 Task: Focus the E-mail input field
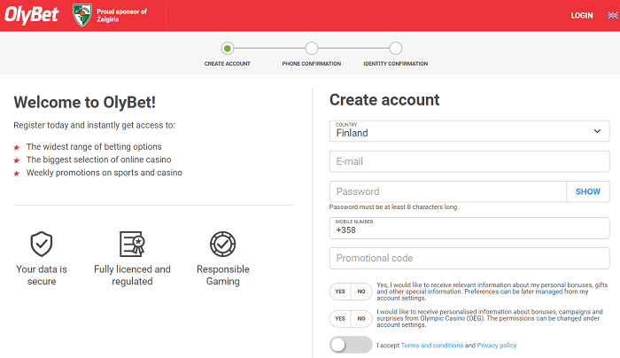tap(469, 161)
